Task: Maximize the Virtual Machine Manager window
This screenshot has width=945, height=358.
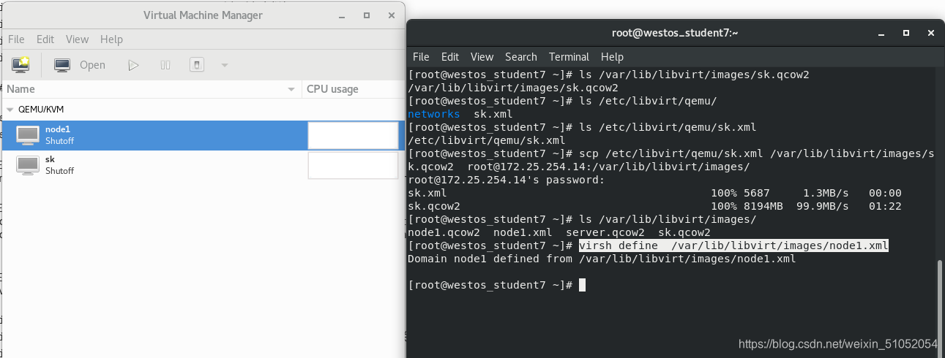Action: 366,15
